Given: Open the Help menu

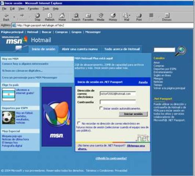Looking at the screenshot, I should click(x=55, y=9).
